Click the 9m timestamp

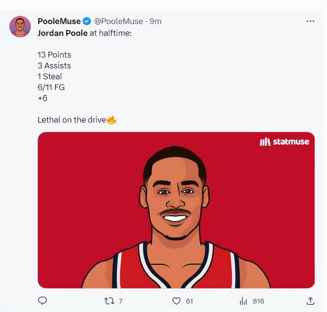pyautogui.click(x=156, y=21)
